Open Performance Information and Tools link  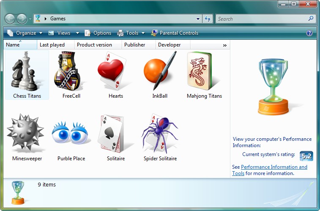click(x=274, y=167)
